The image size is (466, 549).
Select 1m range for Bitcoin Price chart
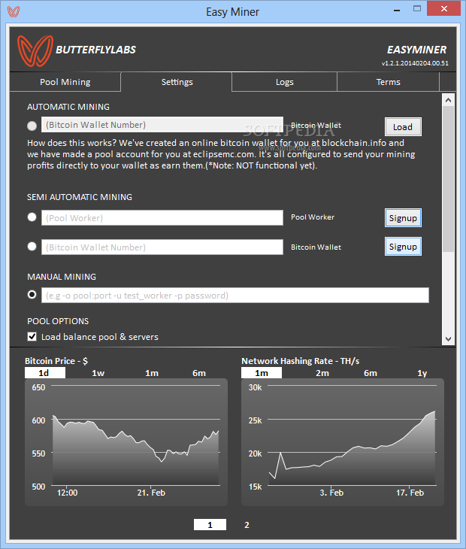(x=152, y=373)
